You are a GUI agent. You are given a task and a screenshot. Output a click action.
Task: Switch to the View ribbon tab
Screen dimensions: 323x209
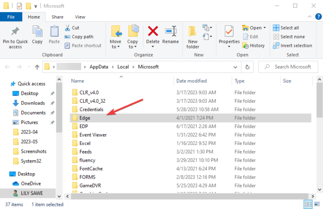(80, 17)
